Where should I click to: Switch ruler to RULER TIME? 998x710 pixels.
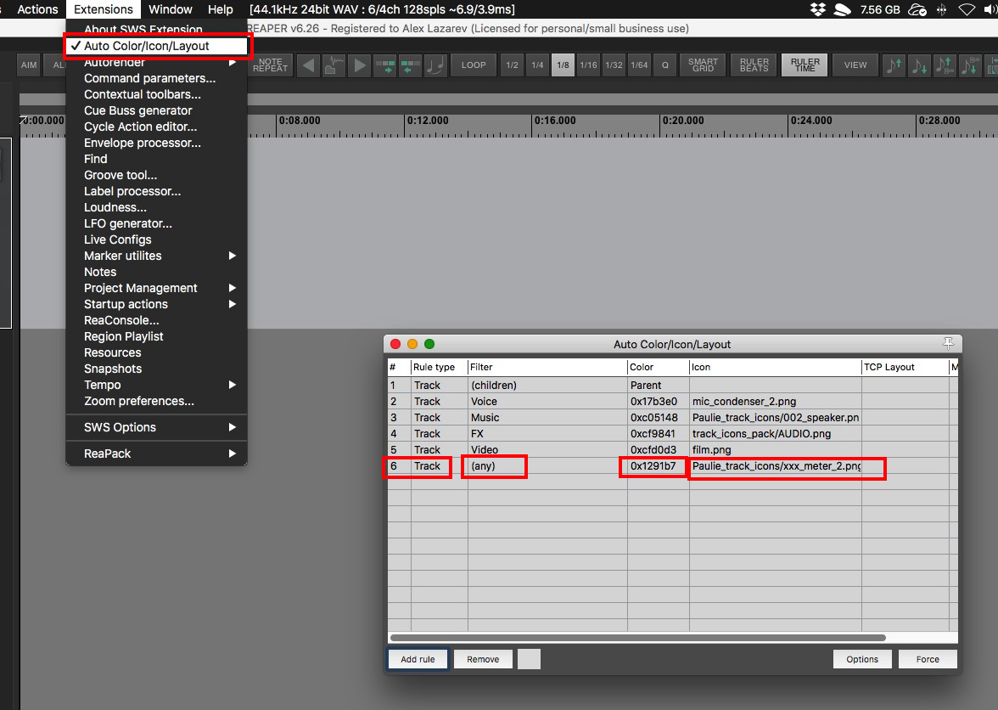point(805,65)
